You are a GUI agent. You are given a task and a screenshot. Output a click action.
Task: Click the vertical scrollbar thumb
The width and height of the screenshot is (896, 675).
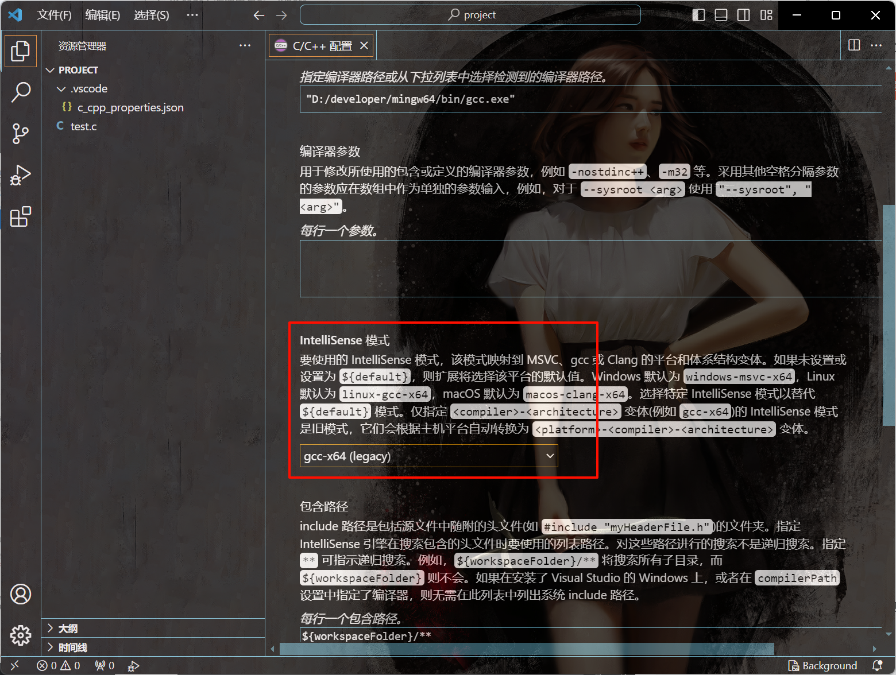click(x=889, y=315)
